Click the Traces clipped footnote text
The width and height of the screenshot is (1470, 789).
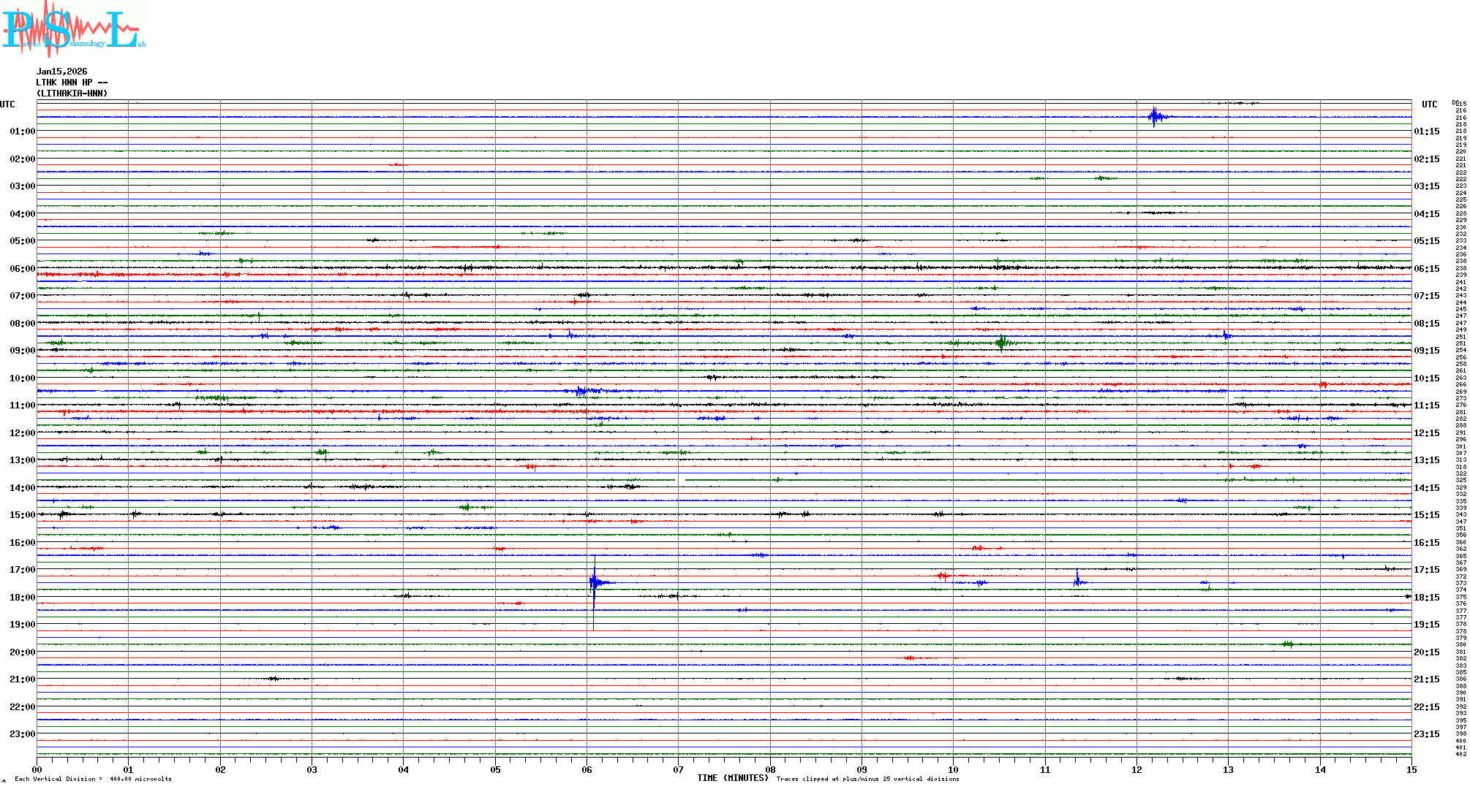867,779
